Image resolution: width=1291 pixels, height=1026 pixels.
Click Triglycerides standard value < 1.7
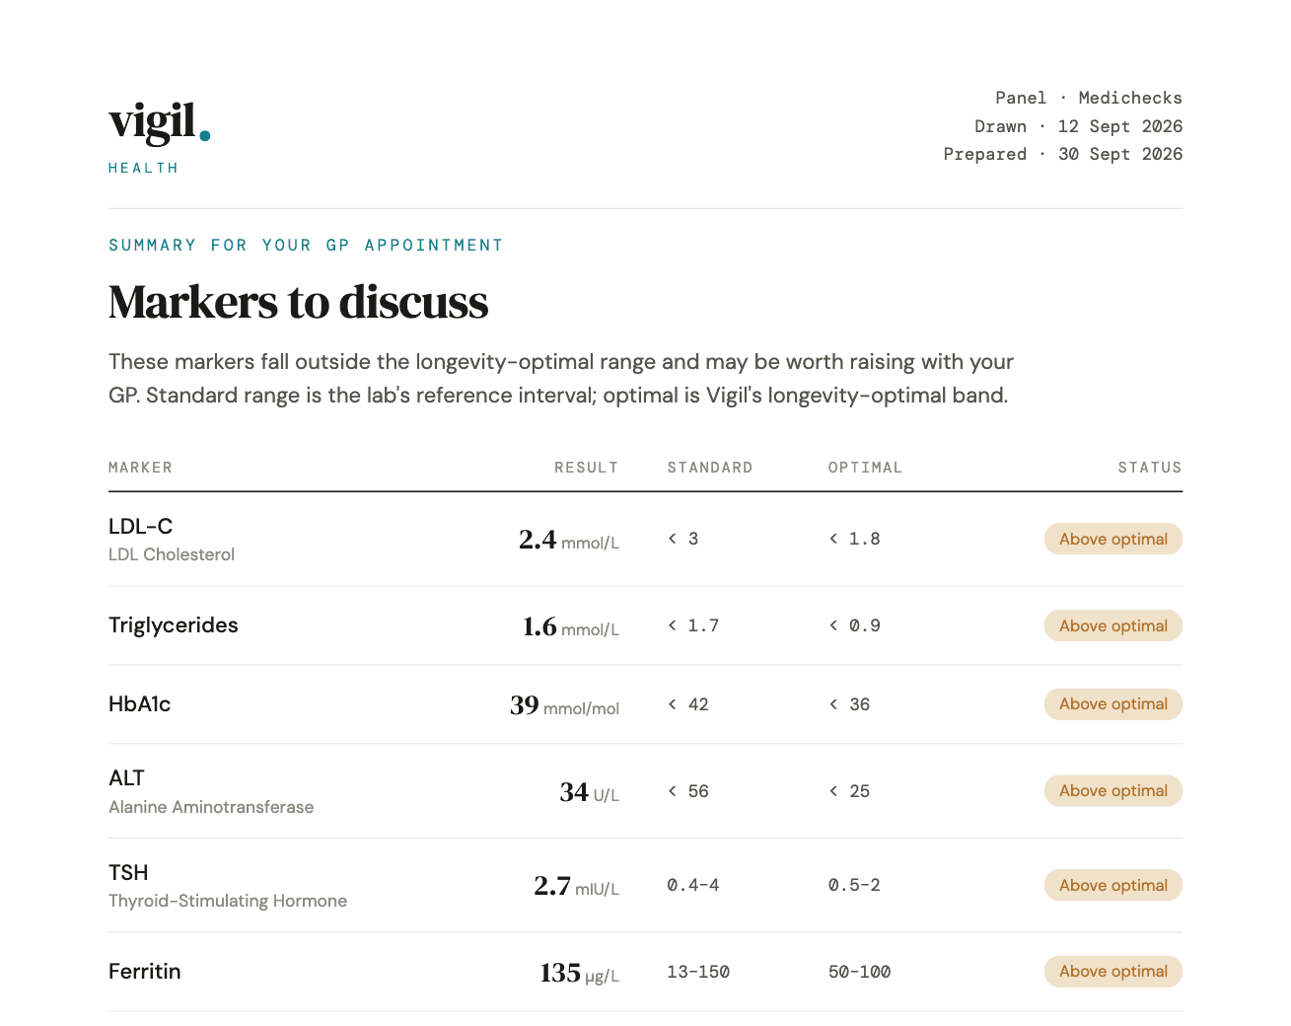tap(693, 625)
